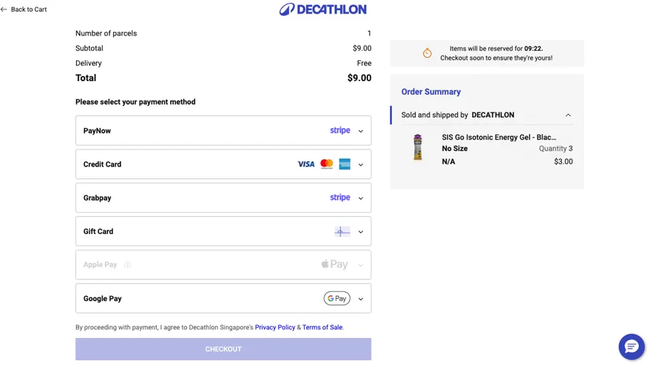Click the Mastercard logo

pyautogui.click(x=327, y=164)
